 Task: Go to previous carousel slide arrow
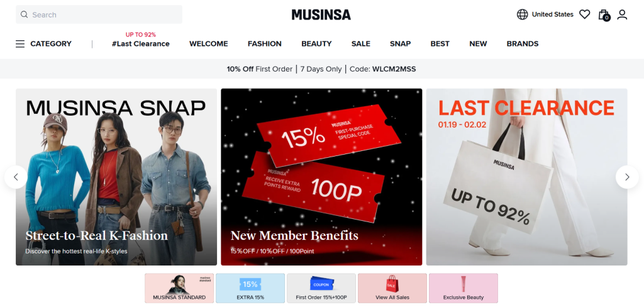(16, 177)
